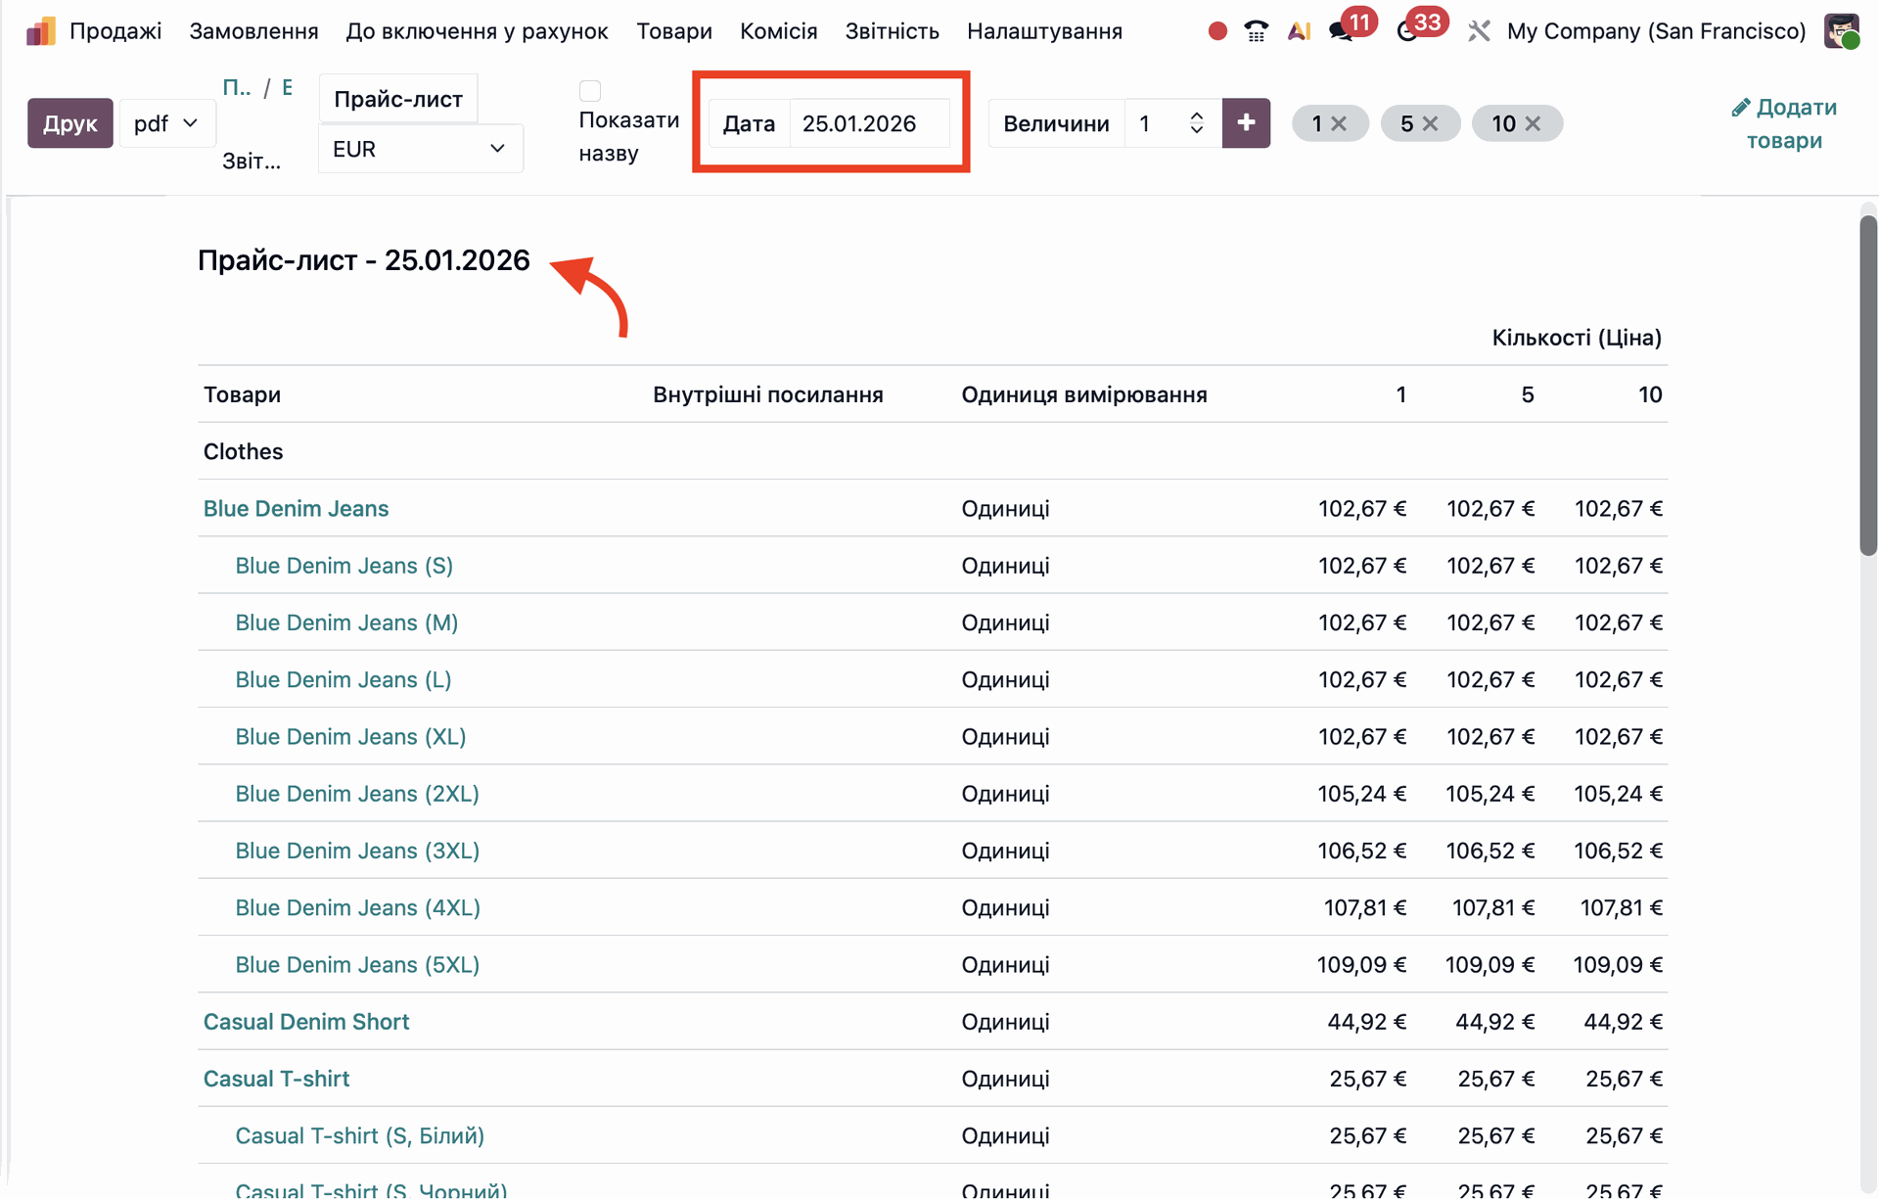The height and width of the screenshot is (1199, 1879).
Task: Expand the pdf format dropdown
Action: (166, 123)
